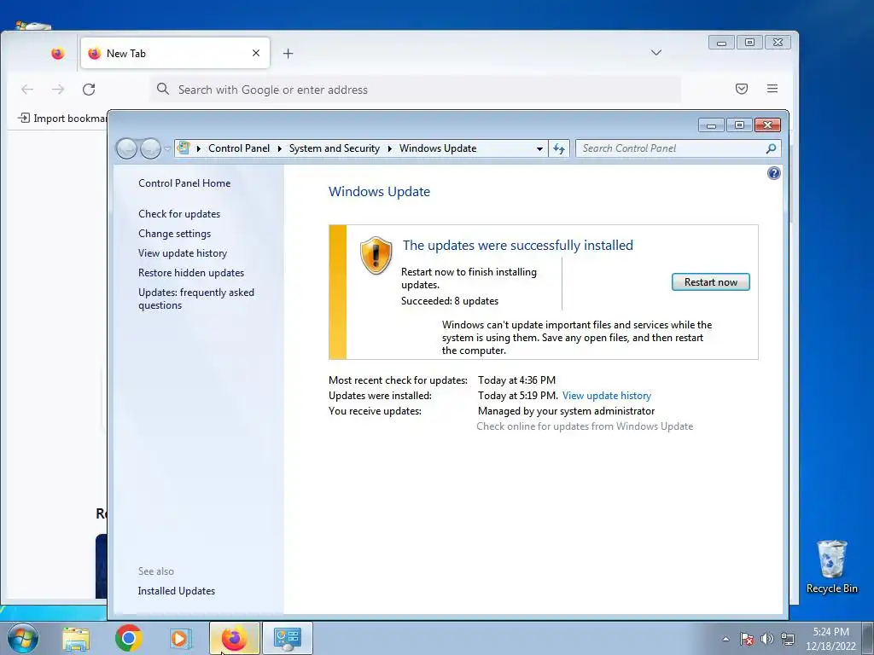Minimize the Windows Update window
This screenshot has height=655, width=874.
(x=711, y=125)
